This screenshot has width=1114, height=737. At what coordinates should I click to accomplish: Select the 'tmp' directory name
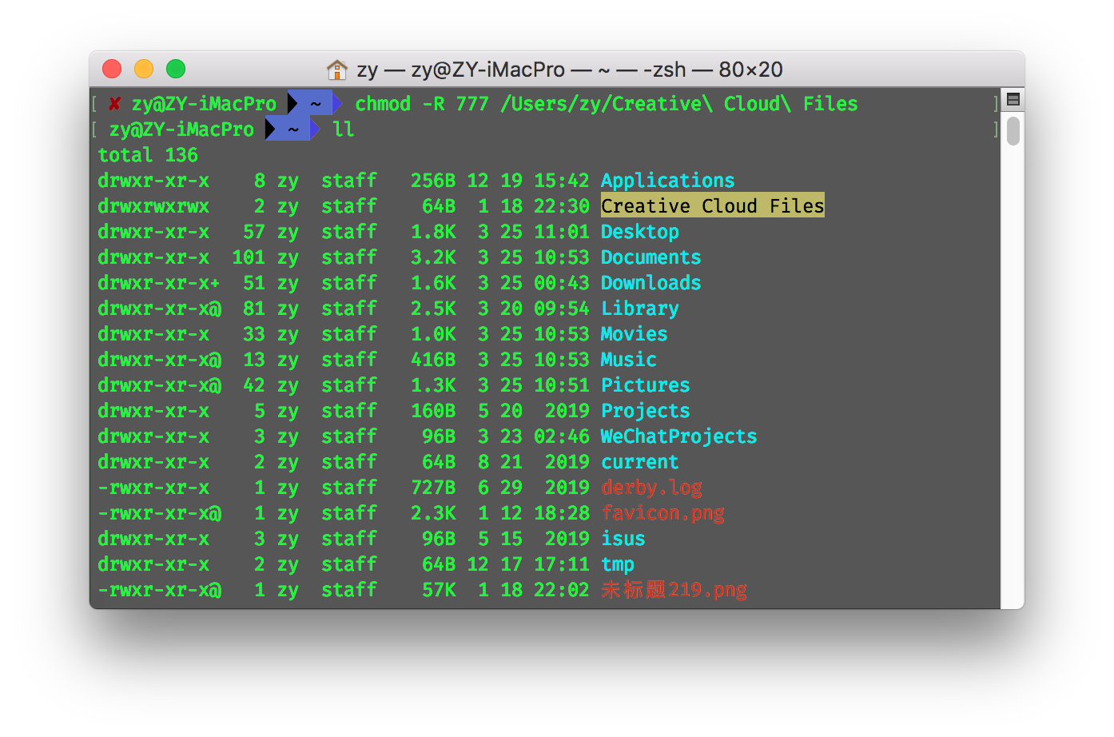pos(618,564)
